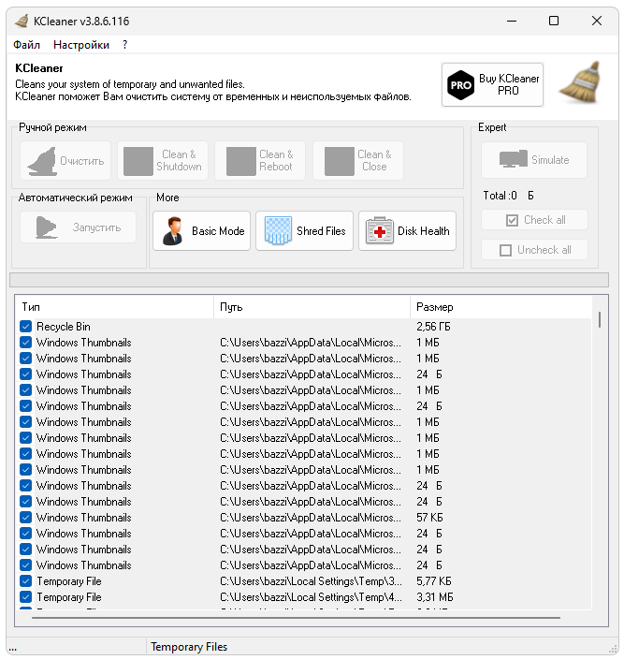Click the horizontal scrollbar of list
This screenshot has width=624, height=660.
[x=296, y=618]
